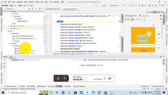Open the No Devices dropdown

(x=115, y=5)
